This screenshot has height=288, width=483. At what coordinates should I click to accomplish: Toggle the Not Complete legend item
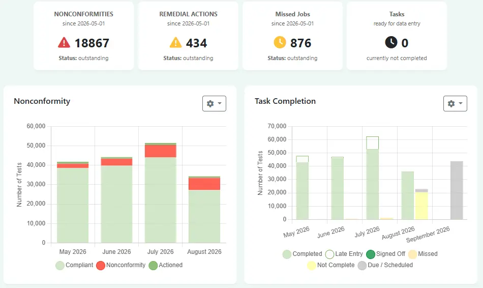(331, 265)
